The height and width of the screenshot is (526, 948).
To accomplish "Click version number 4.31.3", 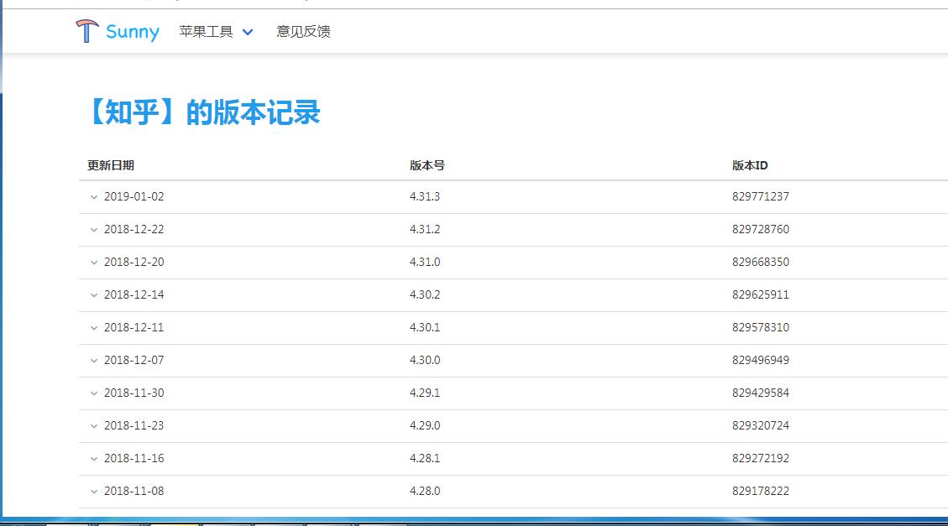I will (427, 197).
